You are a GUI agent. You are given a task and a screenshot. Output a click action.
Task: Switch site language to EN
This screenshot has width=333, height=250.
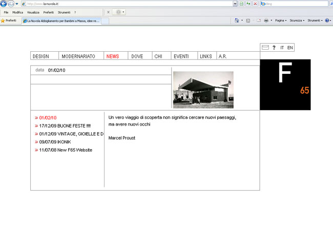pos(290,48)
